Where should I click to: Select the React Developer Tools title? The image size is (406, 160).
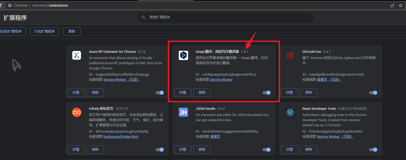coord(319,109)
